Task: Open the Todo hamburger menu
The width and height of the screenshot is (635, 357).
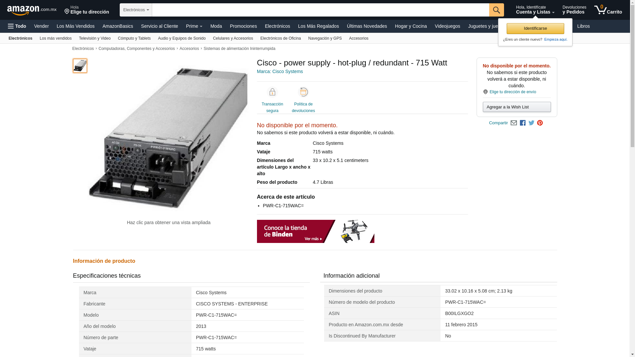Action: tap(17, 26)
